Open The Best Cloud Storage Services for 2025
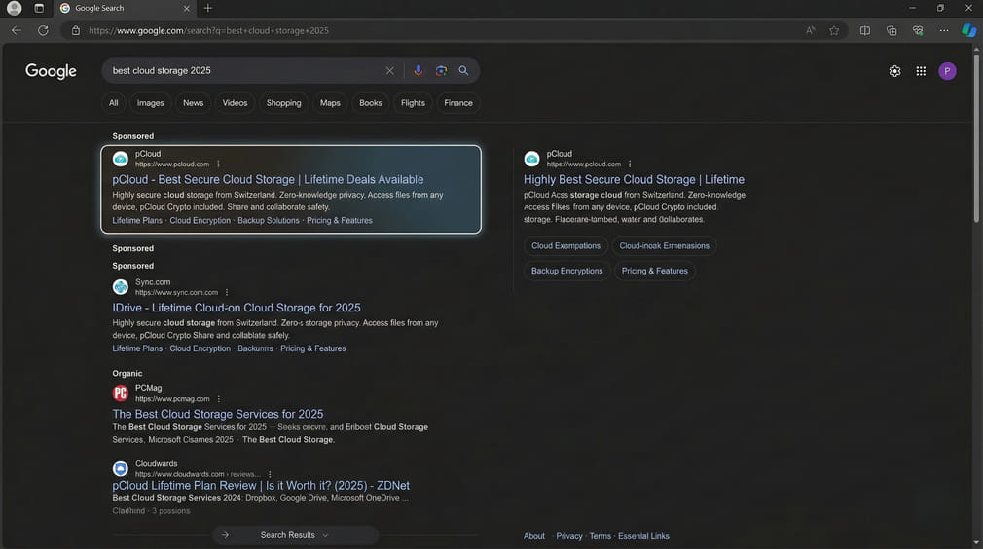Viewport: 983px width, 549px height. point(218,415)
